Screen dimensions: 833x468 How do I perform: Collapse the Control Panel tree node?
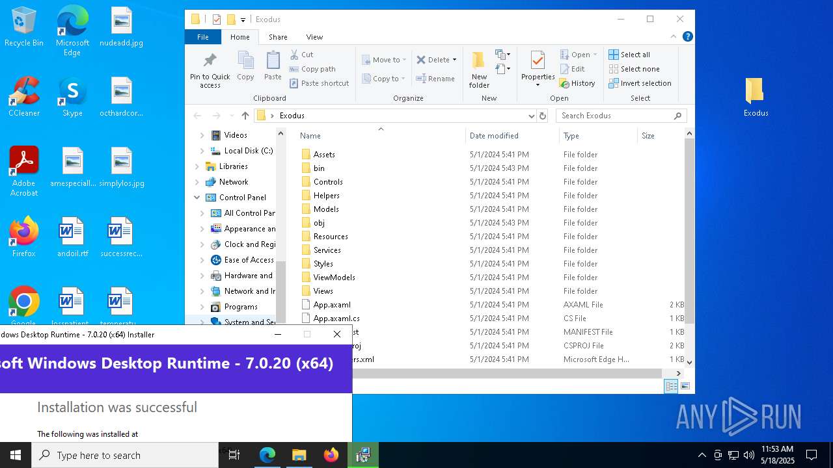tap(197, 198)
